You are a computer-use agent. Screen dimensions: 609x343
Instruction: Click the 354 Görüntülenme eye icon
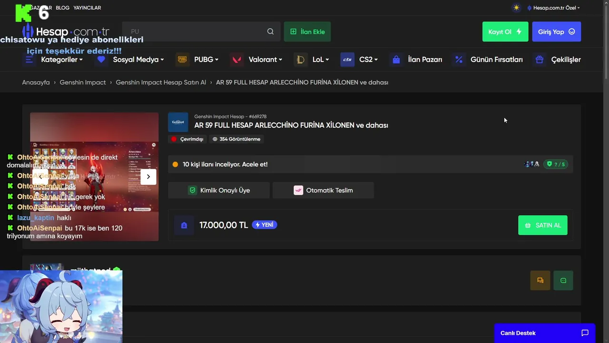coord(215,139)
